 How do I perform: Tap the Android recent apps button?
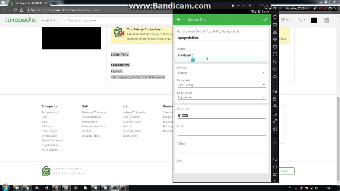[x=275, y=174]
